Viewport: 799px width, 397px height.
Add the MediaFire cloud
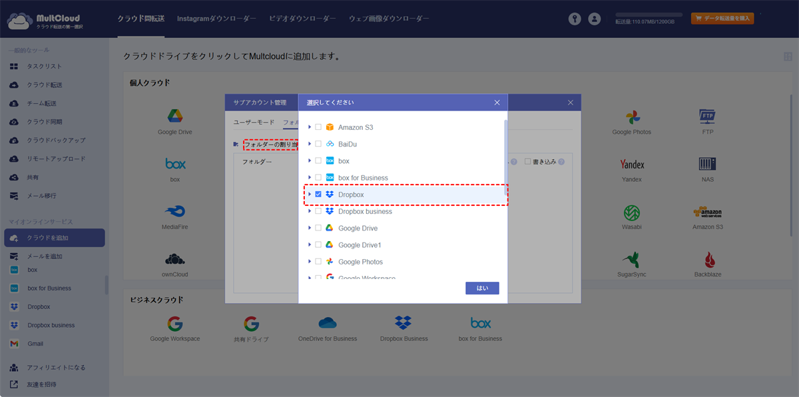[x=175, y=216]
